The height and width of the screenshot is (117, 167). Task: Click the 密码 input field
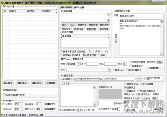[x=110, y=64]
